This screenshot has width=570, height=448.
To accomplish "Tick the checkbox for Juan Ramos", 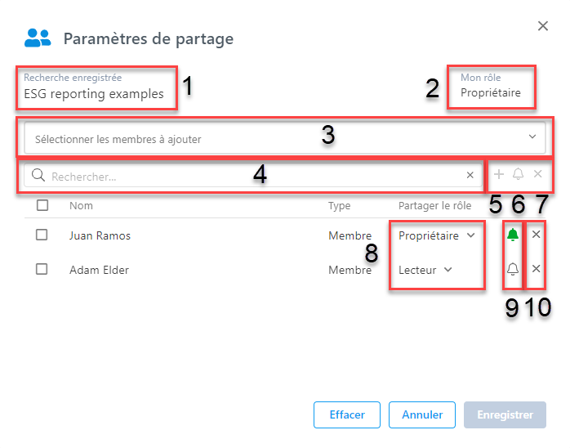I will pos(42,235).
